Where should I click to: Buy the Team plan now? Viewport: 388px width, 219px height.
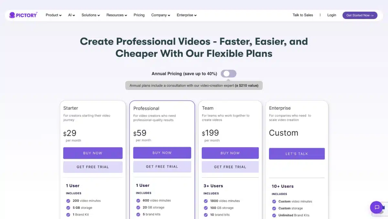pyautogui.click(x=230, y=153)
